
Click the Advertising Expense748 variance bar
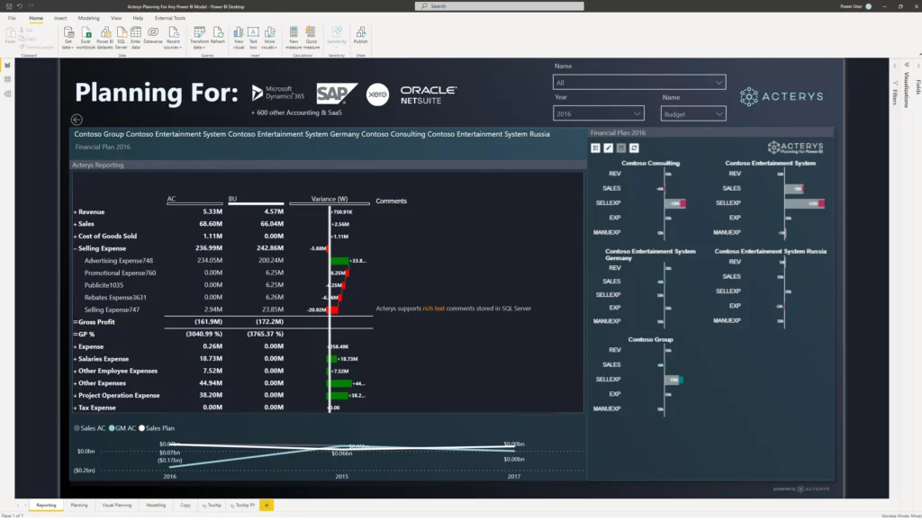pyautogui.click(x=339, y=261)
